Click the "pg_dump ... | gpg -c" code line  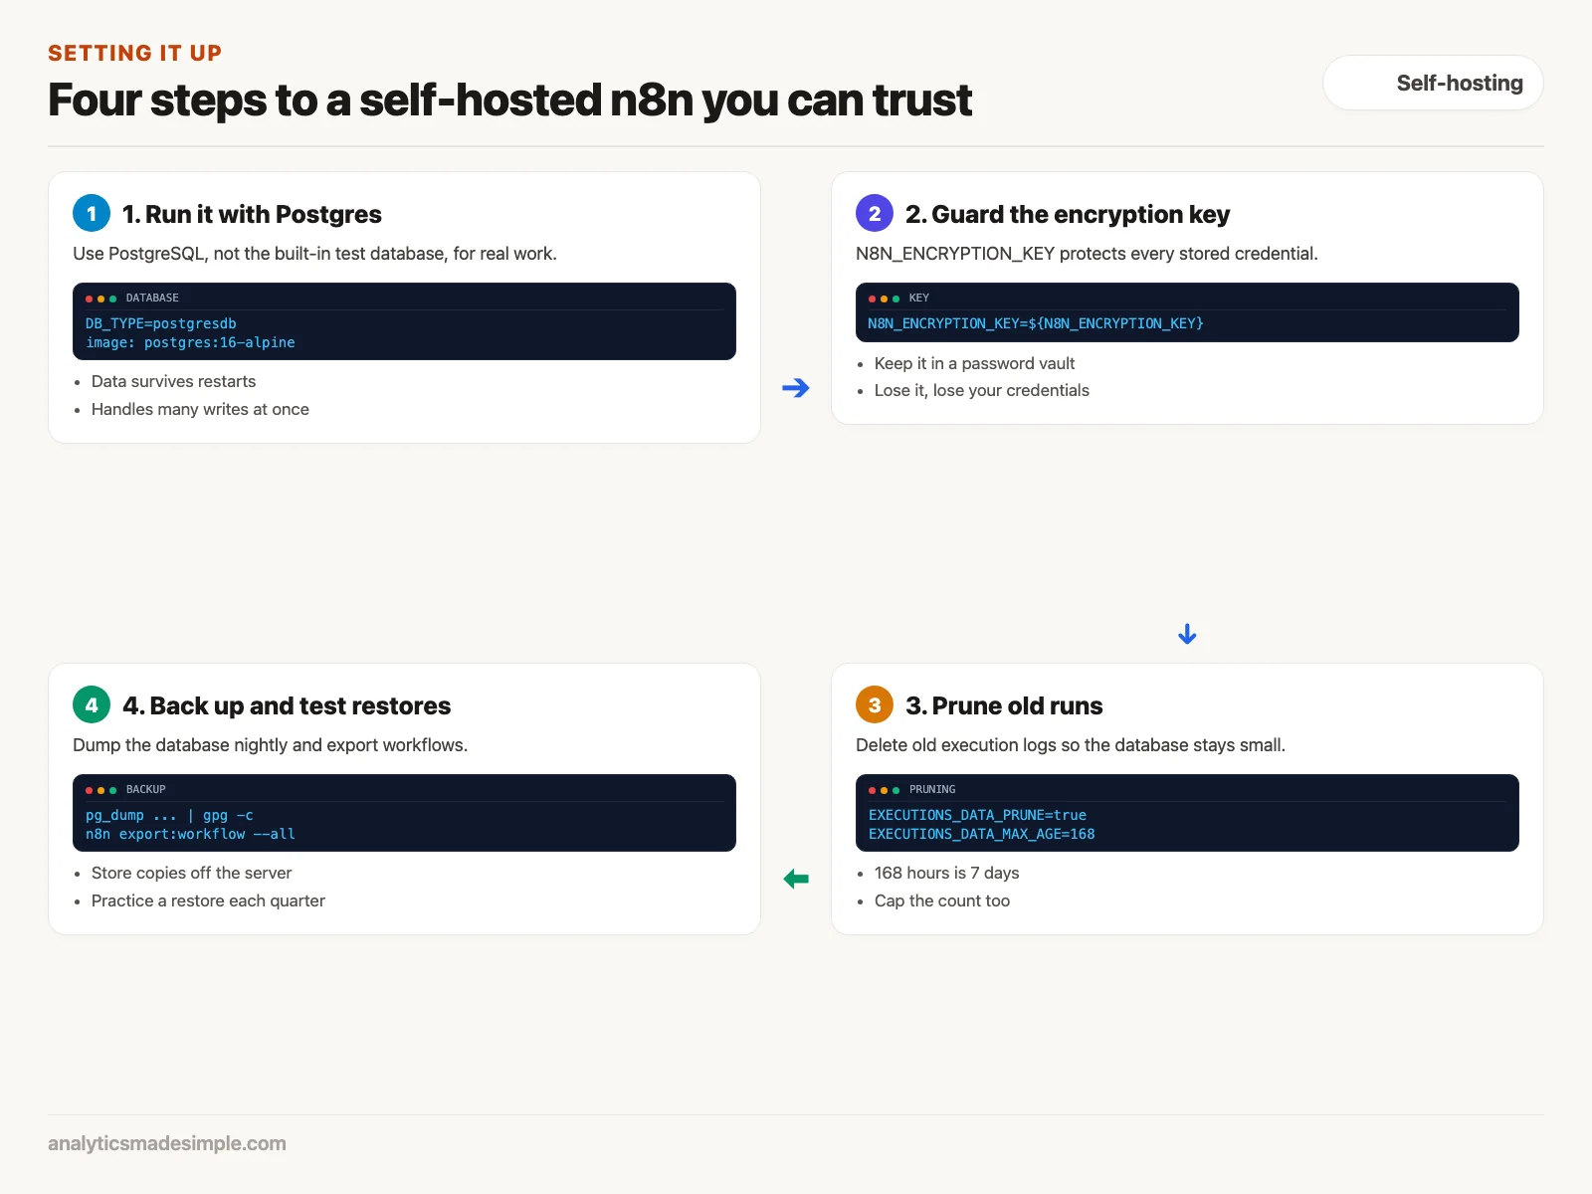pos(169,815)
